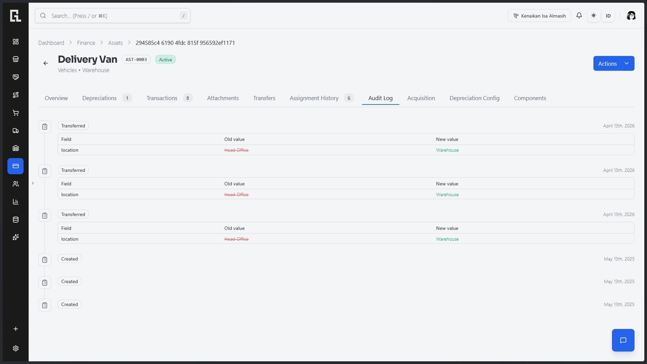Open the shopping cart icon in sidebar
The height and width of the screenshot is (364, 647).
(16, 113)
